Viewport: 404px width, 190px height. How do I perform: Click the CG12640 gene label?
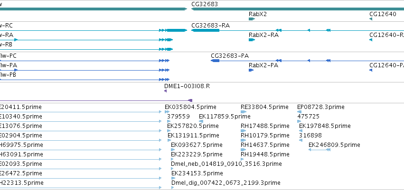pyautogui.click(x=383, y=14)
